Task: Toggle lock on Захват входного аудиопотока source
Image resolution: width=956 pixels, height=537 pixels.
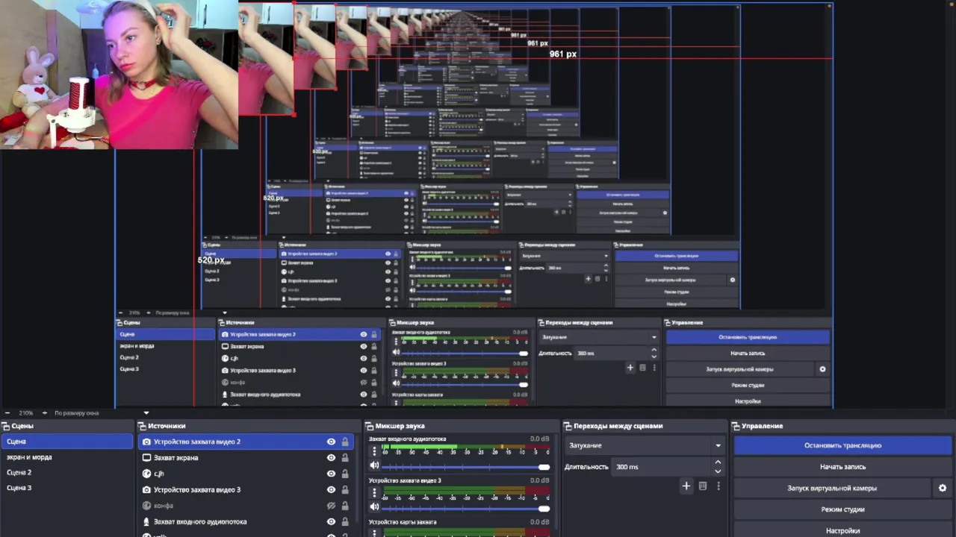Action: coord(345,522)
